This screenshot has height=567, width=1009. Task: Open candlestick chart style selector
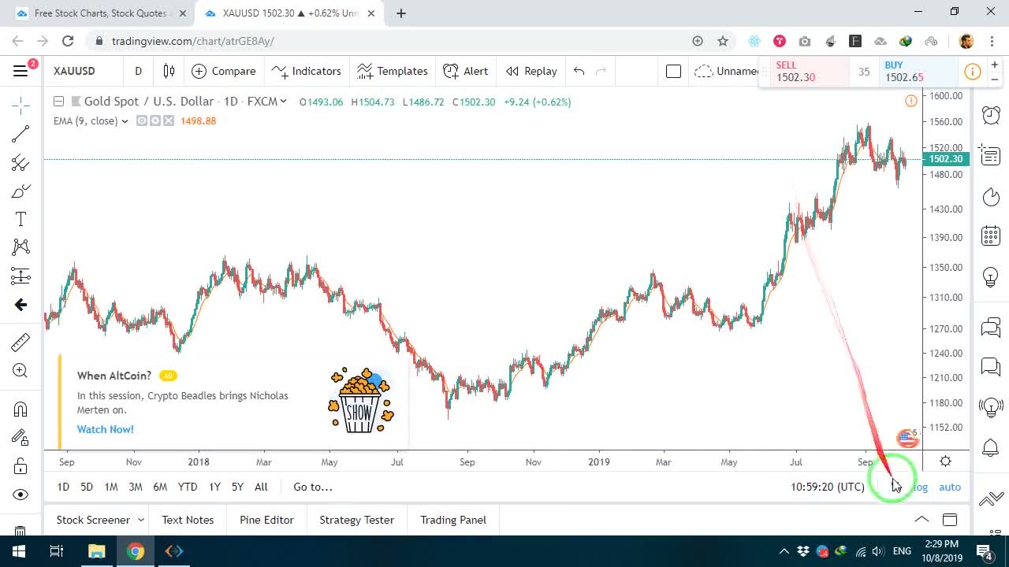[x=169, y=71]
